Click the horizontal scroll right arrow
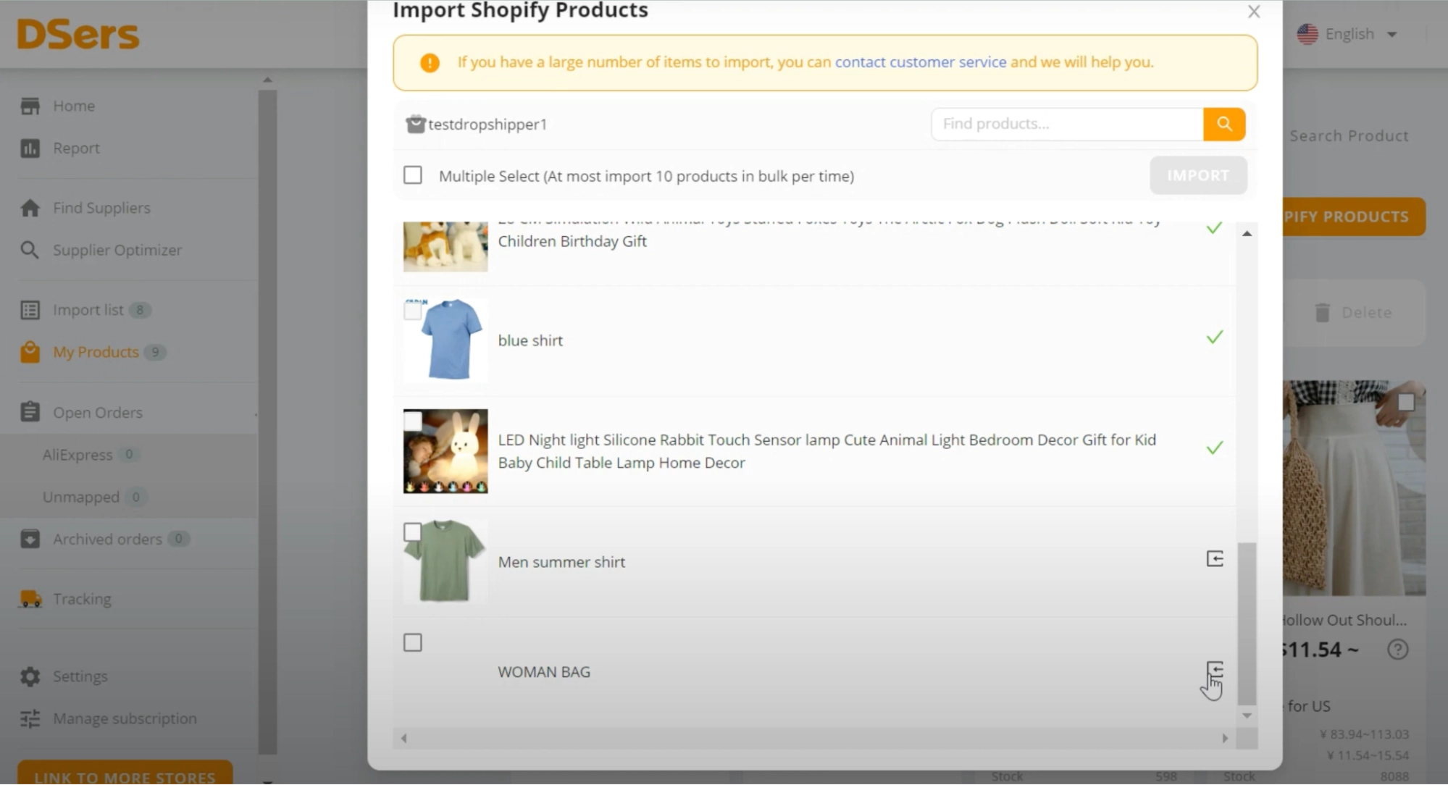The width and height of the screenshot is (1448, 785). coord(1225,738)
